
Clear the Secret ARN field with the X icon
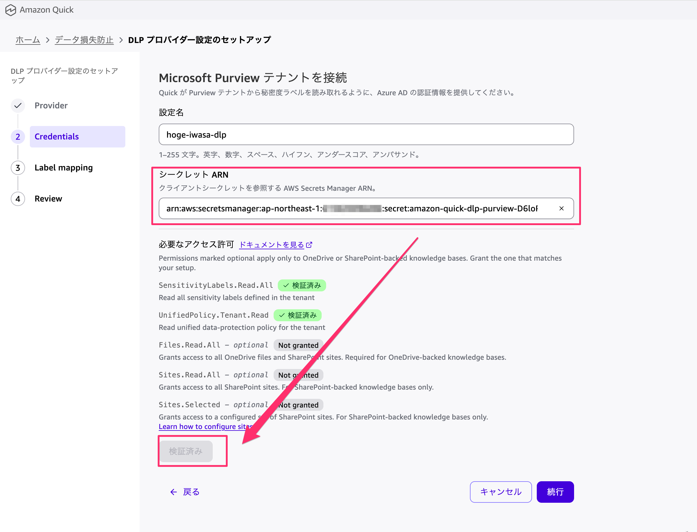561,208
